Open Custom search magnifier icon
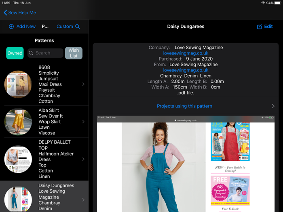This screenshot has width=283, height=212. click(78, 27)
